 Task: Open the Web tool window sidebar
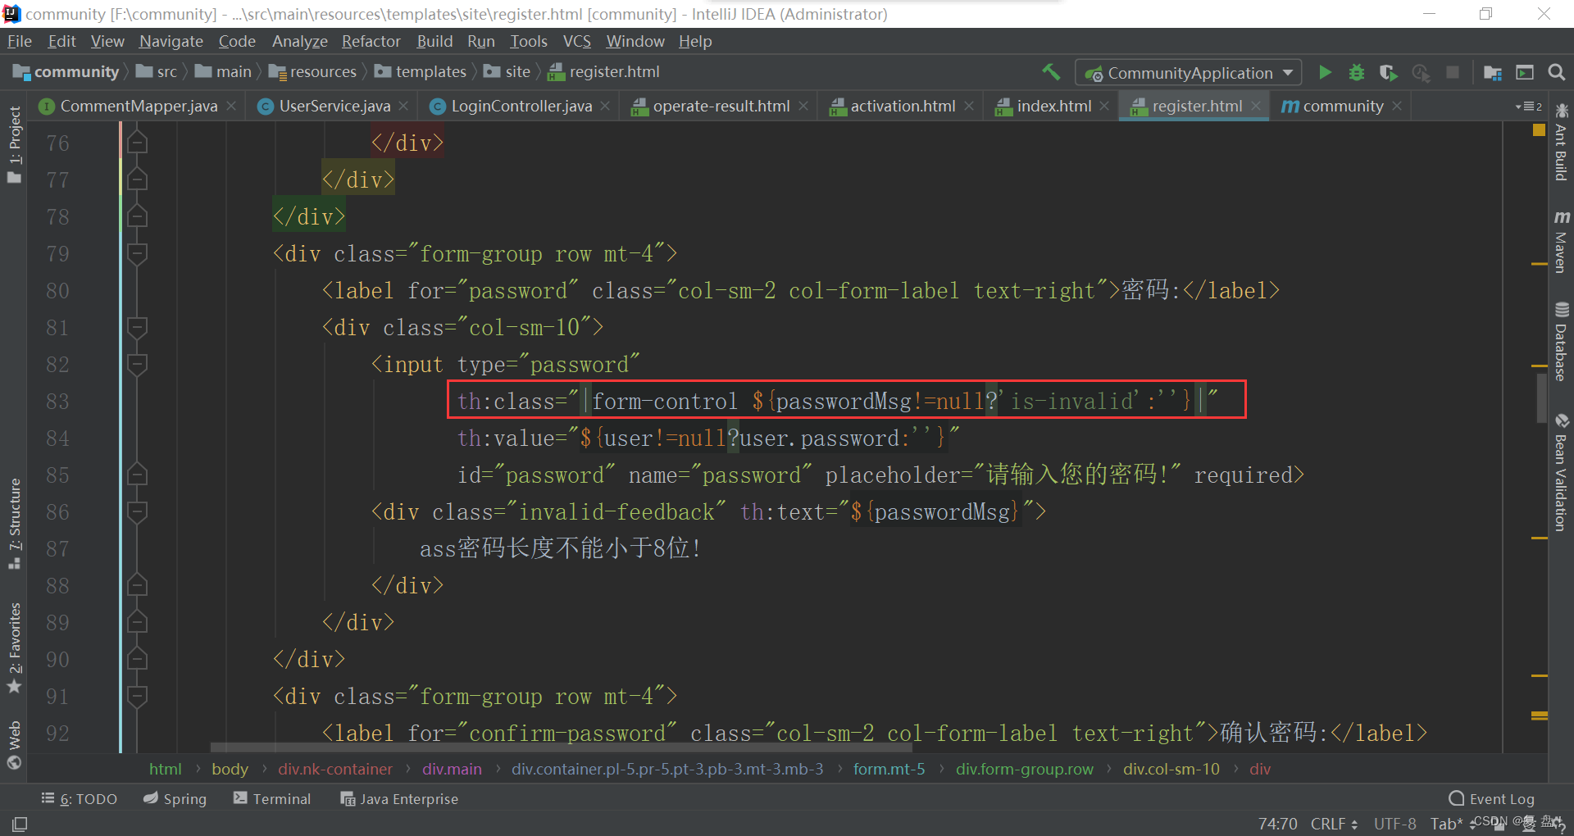click(x=14, y=745)
